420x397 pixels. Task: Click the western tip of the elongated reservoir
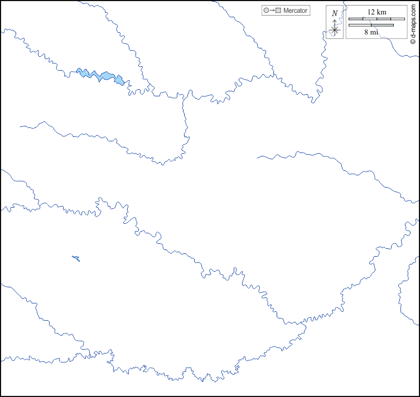pos(78,71)
